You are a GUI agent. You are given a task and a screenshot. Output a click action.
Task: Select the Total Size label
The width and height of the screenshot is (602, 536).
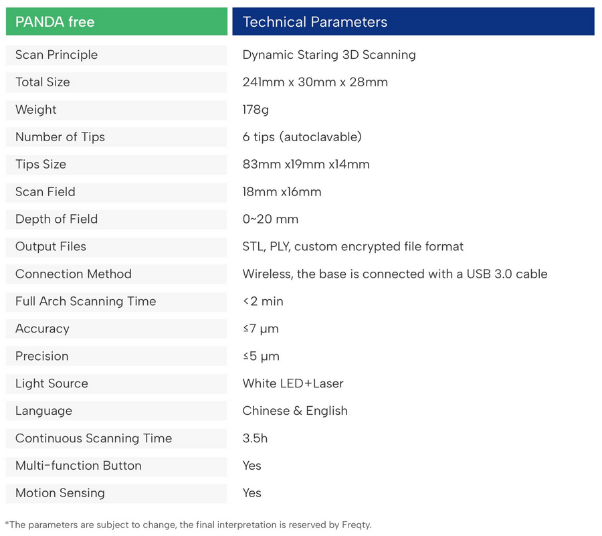42,82
